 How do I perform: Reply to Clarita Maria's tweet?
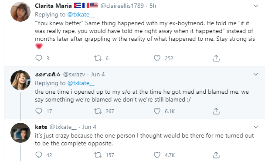(x=39, y=58)
